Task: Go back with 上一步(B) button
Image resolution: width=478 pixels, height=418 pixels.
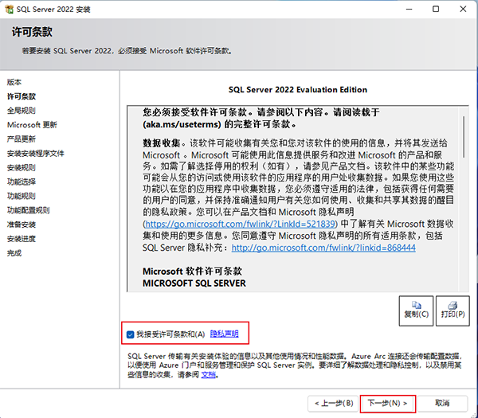Action: click(x=333, y=404)
